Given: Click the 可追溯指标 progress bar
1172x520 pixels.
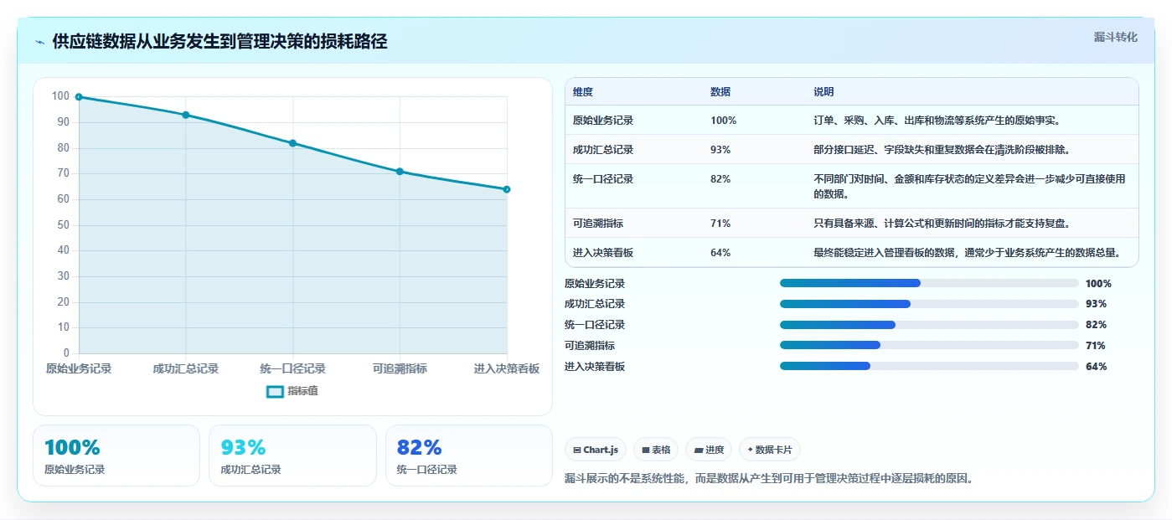Looking at the screenshot, I should tap(929, 345).
